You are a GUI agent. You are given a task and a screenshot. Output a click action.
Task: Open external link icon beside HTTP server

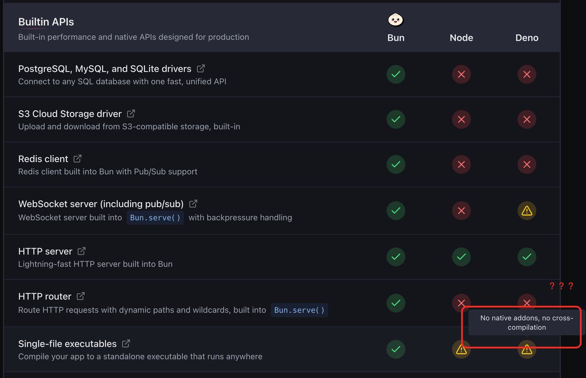[82, 251]
